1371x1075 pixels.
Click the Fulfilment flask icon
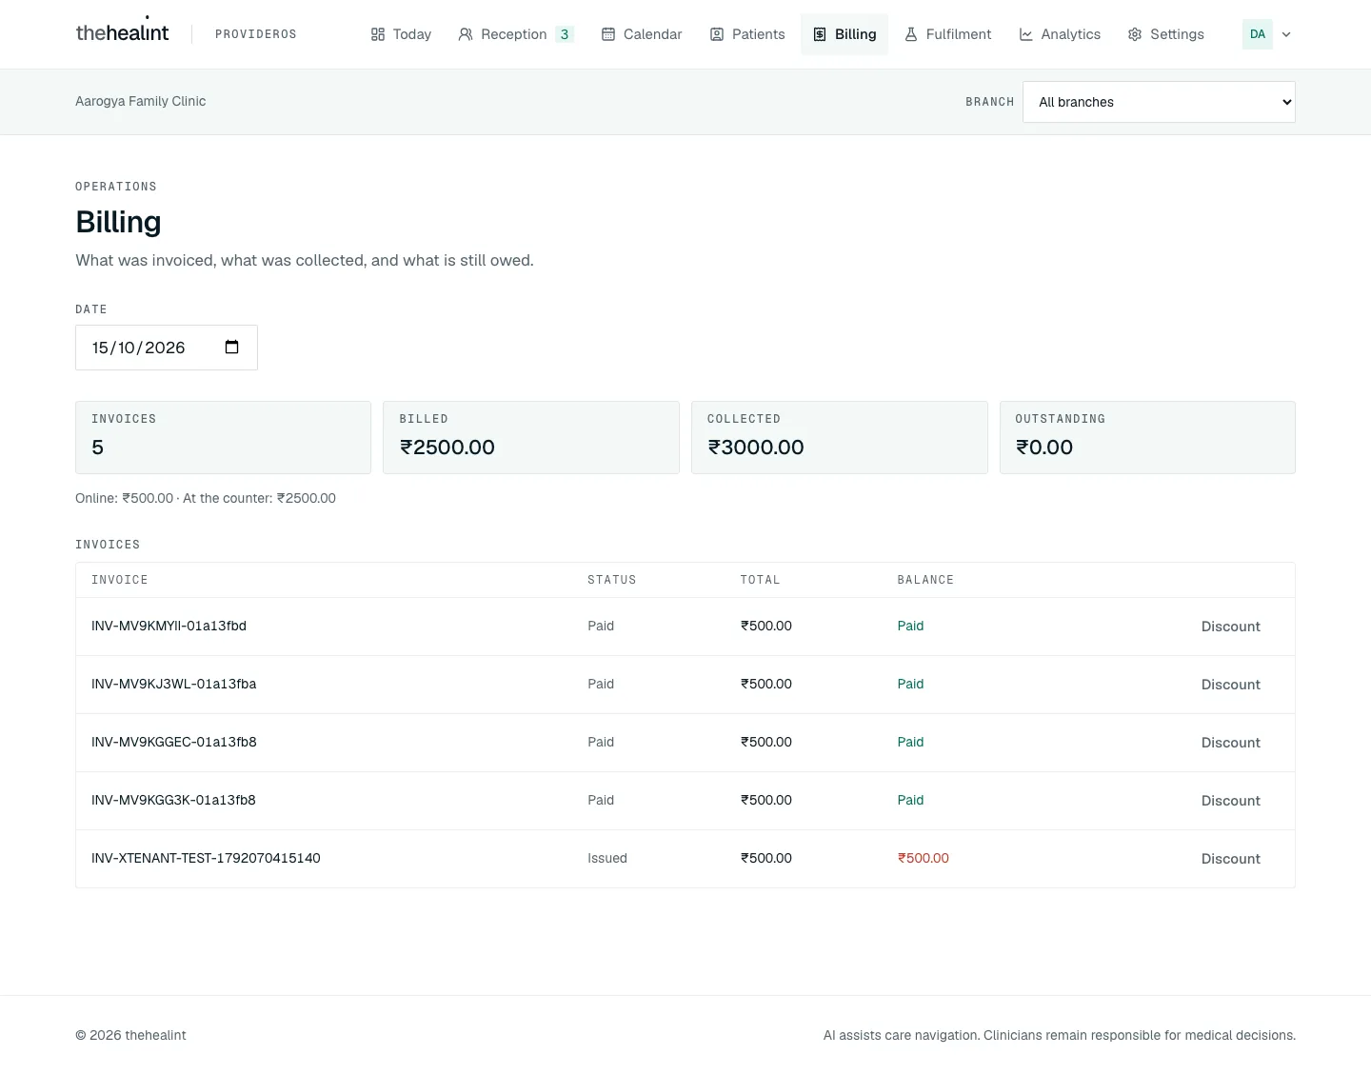point(911,34)
